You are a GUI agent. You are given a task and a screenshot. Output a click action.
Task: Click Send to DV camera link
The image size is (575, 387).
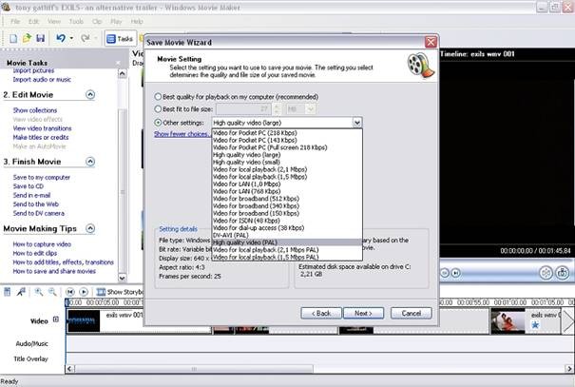[x=39, y=213]
